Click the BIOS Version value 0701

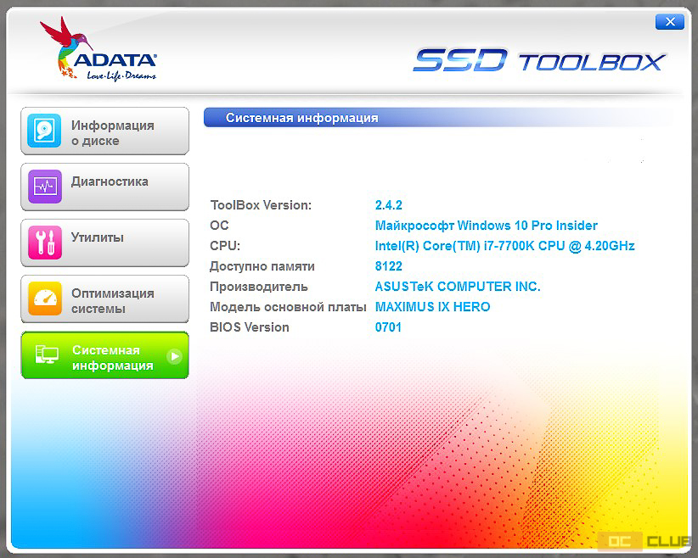pyautogui.click(x=388, y=327)
